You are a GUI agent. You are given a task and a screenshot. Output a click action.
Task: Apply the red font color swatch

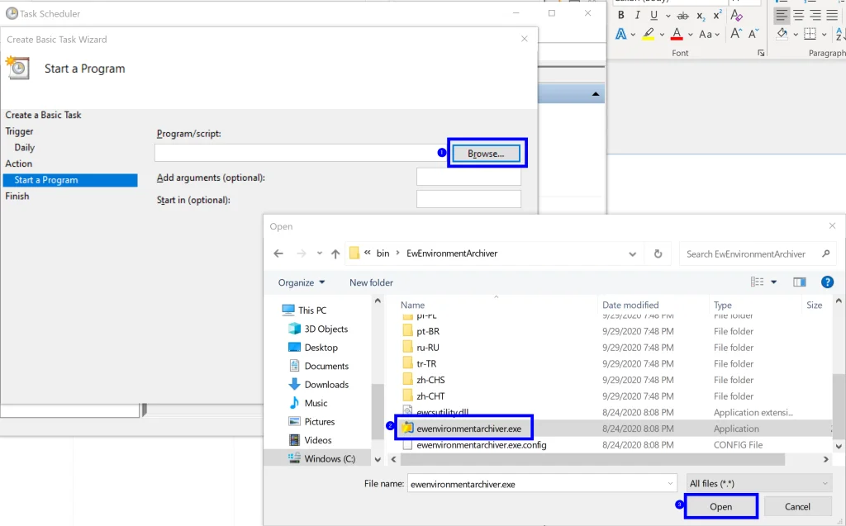pyautogui.click(x=677, y=35)
